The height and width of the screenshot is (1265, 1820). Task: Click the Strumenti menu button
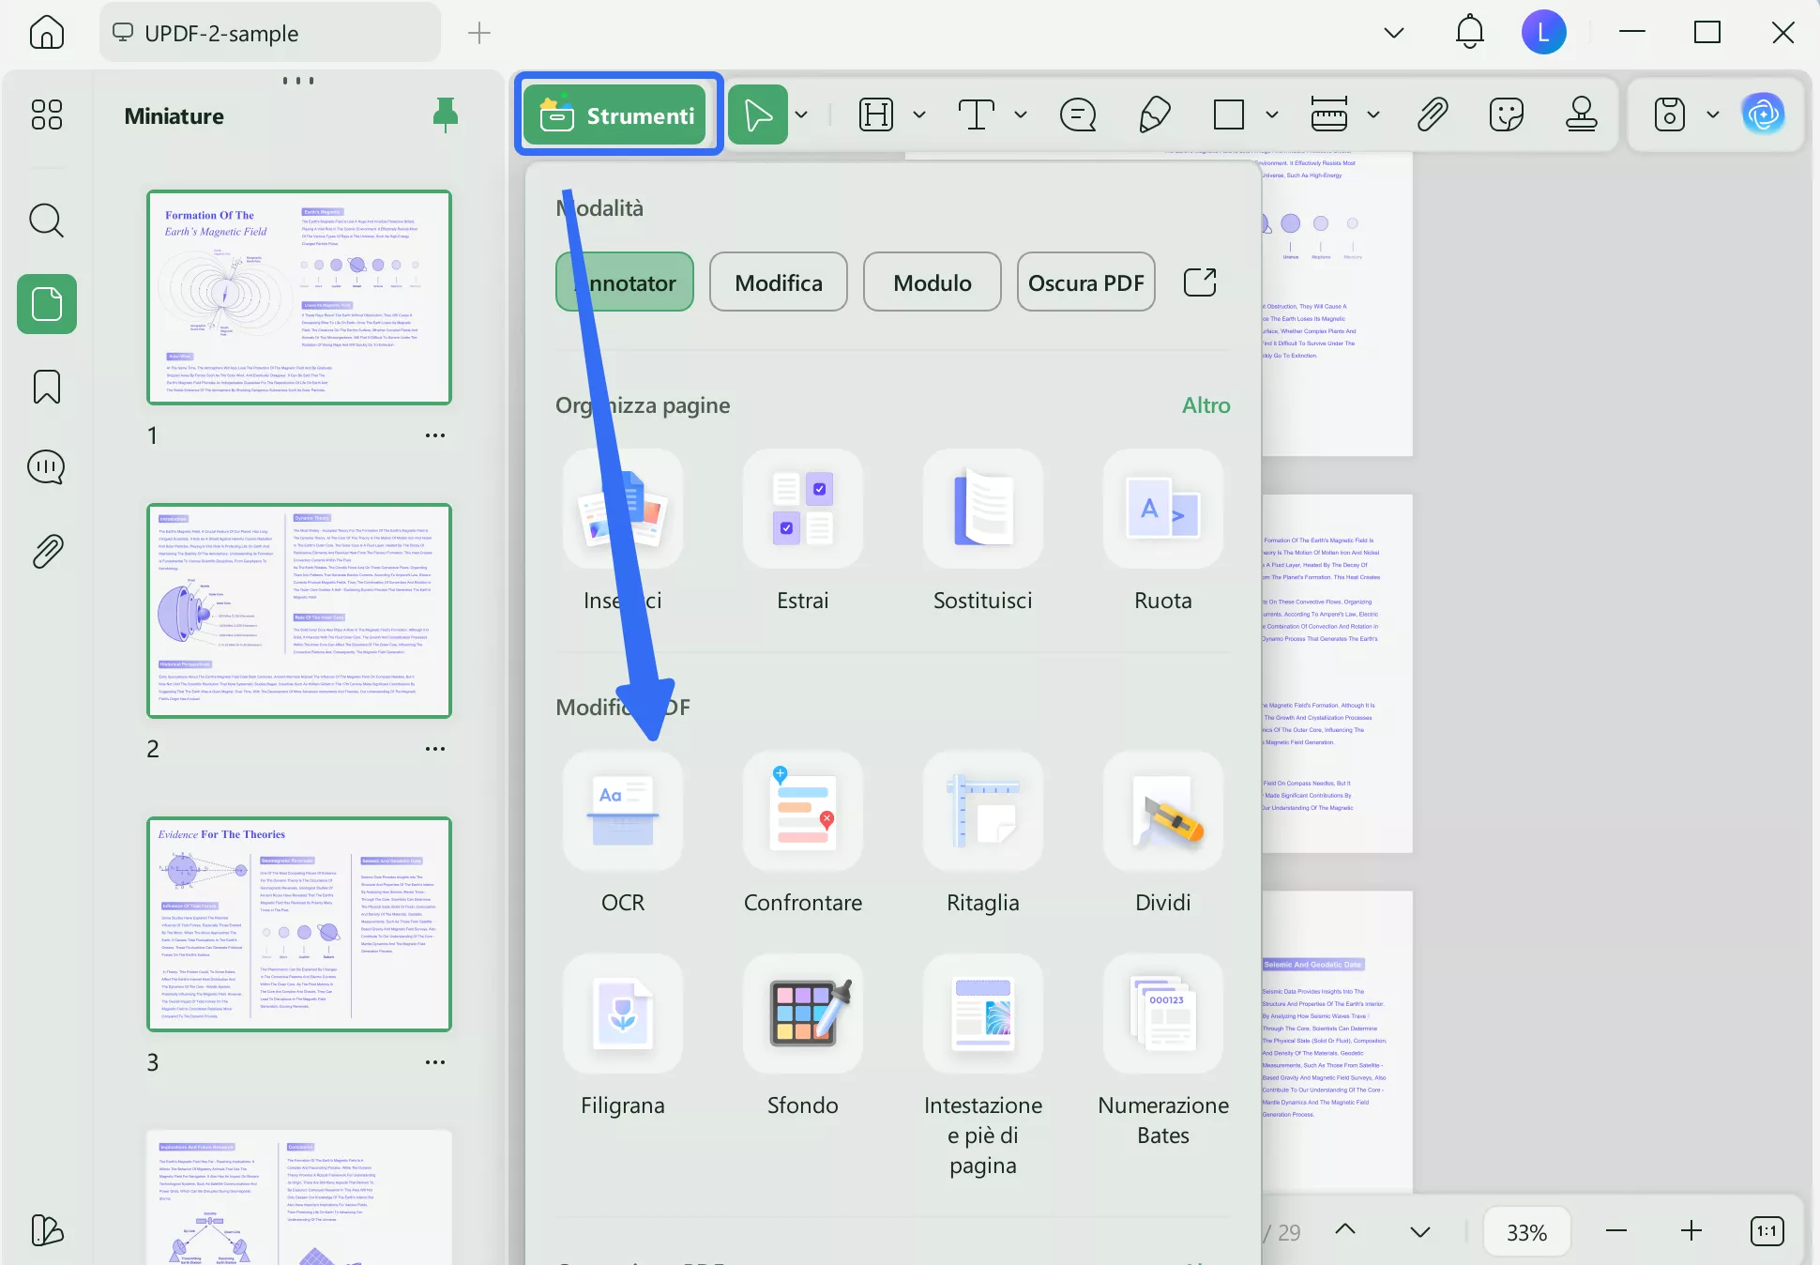pos(616,114)
